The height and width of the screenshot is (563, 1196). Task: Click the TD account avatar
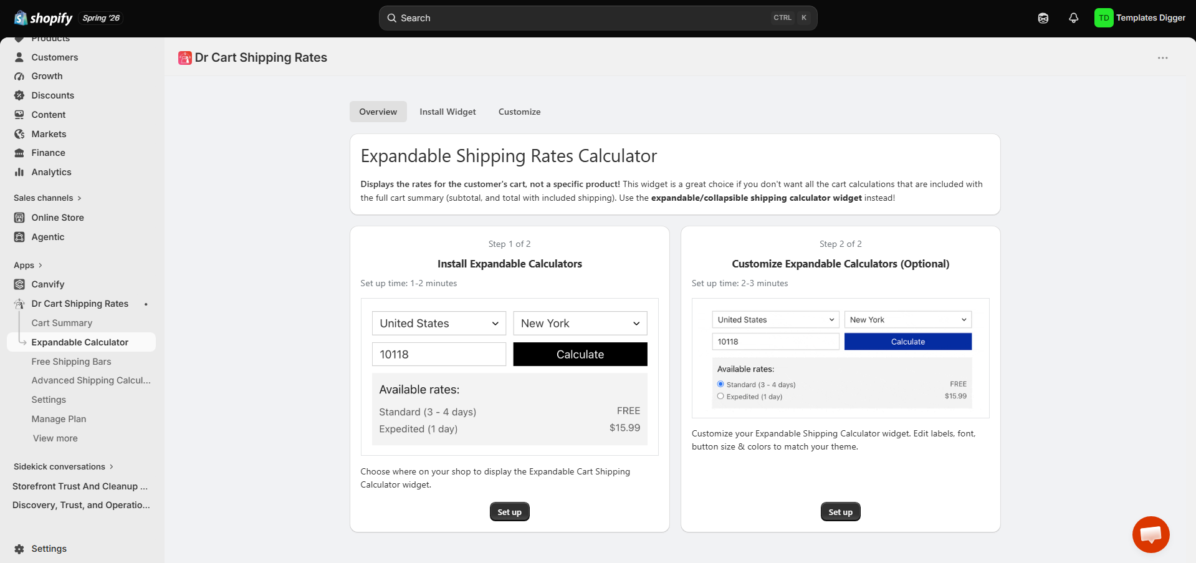(1104, 18)
